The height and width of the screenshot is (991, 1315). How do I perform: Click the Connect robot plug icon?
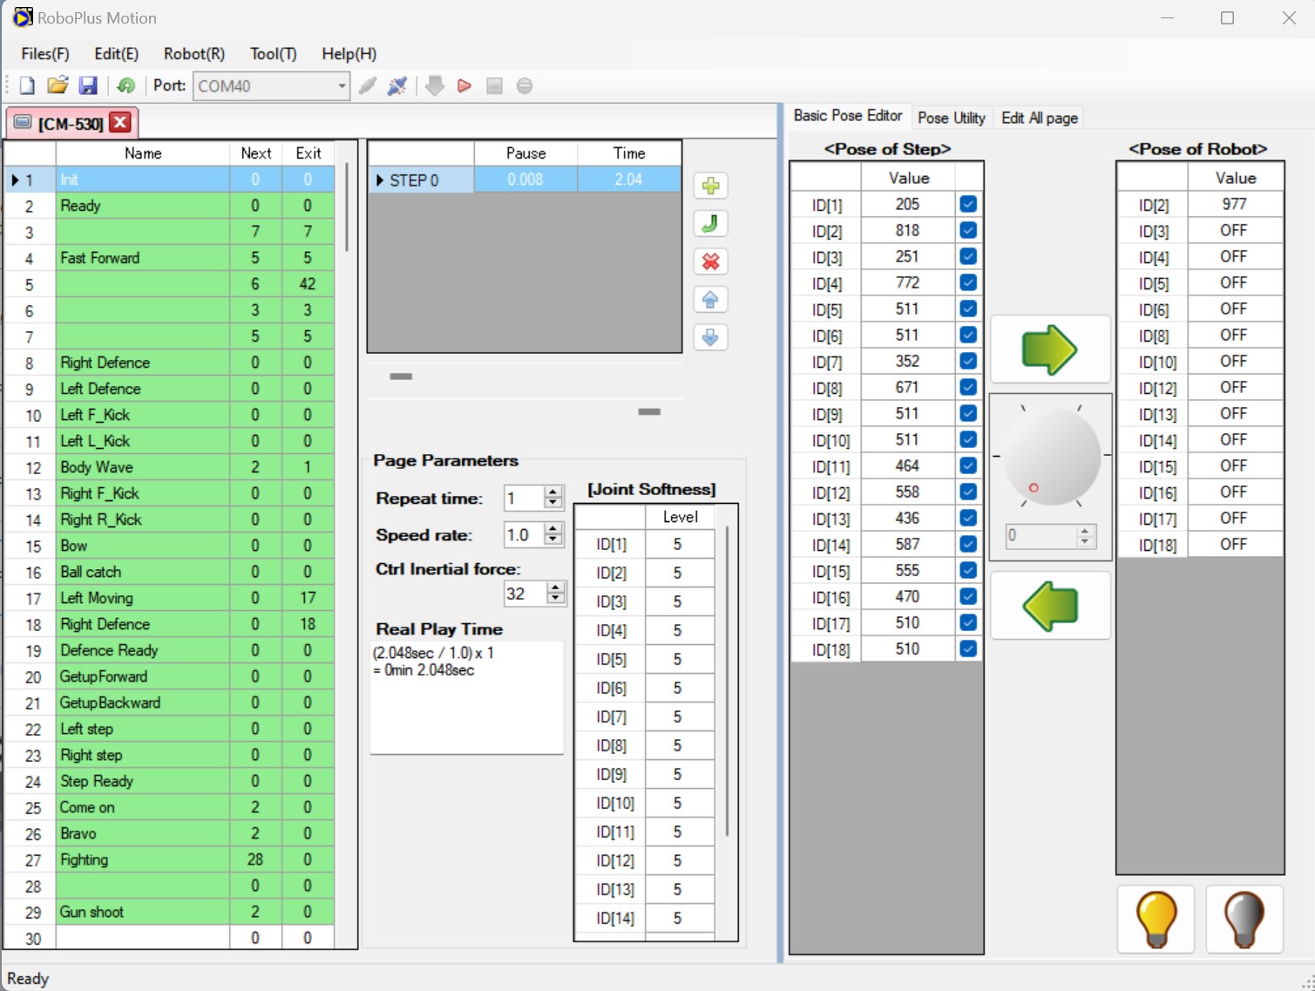tap(368, 85)
